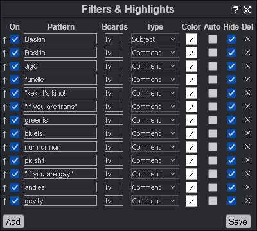257x231 pixels.
Task: Edit the Boards field of the gevity row
Action: tap(114, 201)
